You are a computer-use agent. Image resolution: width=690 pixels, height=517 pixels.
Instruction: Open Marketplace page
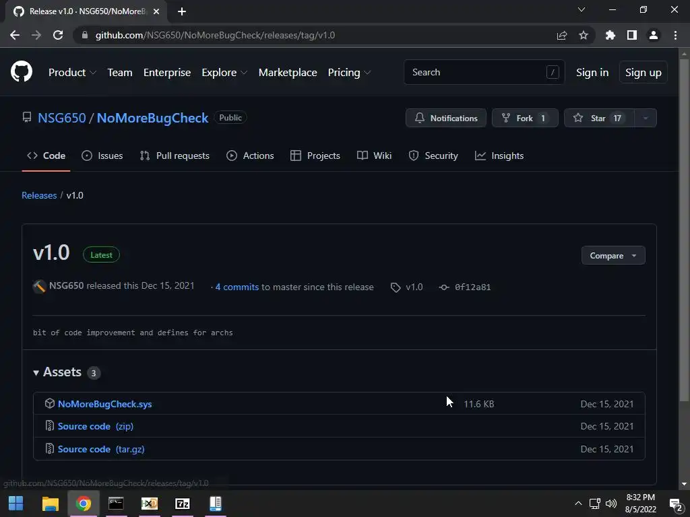coord(288,73)
